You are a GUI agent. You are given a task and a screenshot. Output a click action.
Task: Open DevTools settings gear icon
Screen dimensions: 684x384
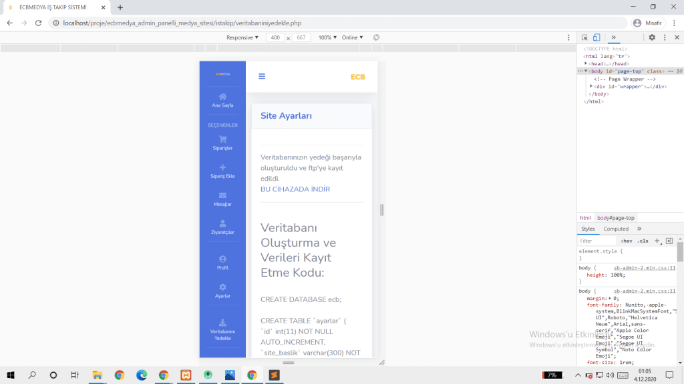point(652,37)
